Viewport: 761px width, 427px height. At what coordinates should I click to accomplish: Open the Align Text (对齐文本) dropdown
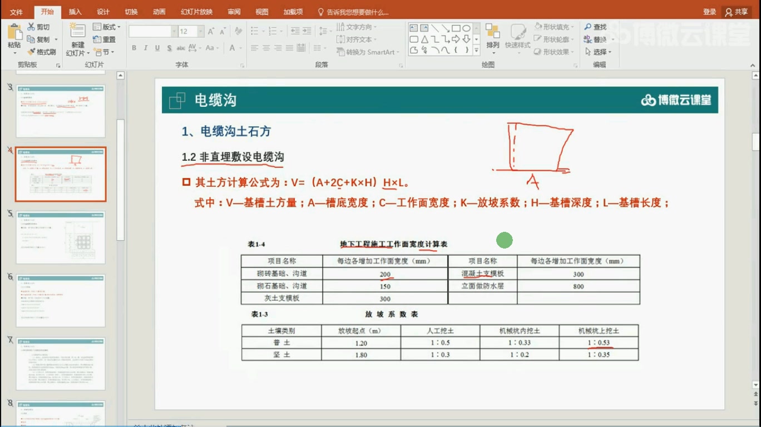click(357, 39)
